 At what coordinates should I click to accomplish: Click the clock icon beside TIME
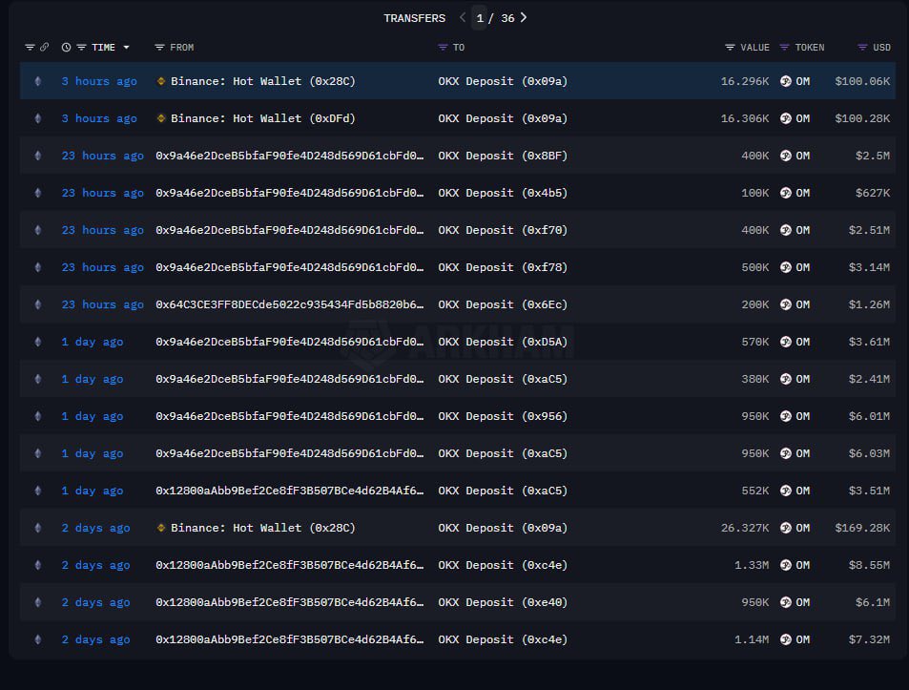(x=66, y=47)
